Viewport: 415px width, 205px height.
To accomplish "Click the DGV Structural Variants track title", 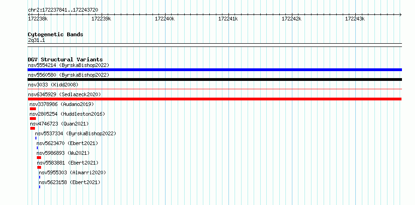I will click(65, 60).
